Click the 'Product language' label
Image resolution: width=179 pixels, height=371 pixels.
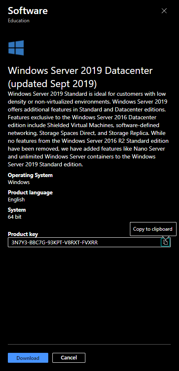[x=30, y=193]
